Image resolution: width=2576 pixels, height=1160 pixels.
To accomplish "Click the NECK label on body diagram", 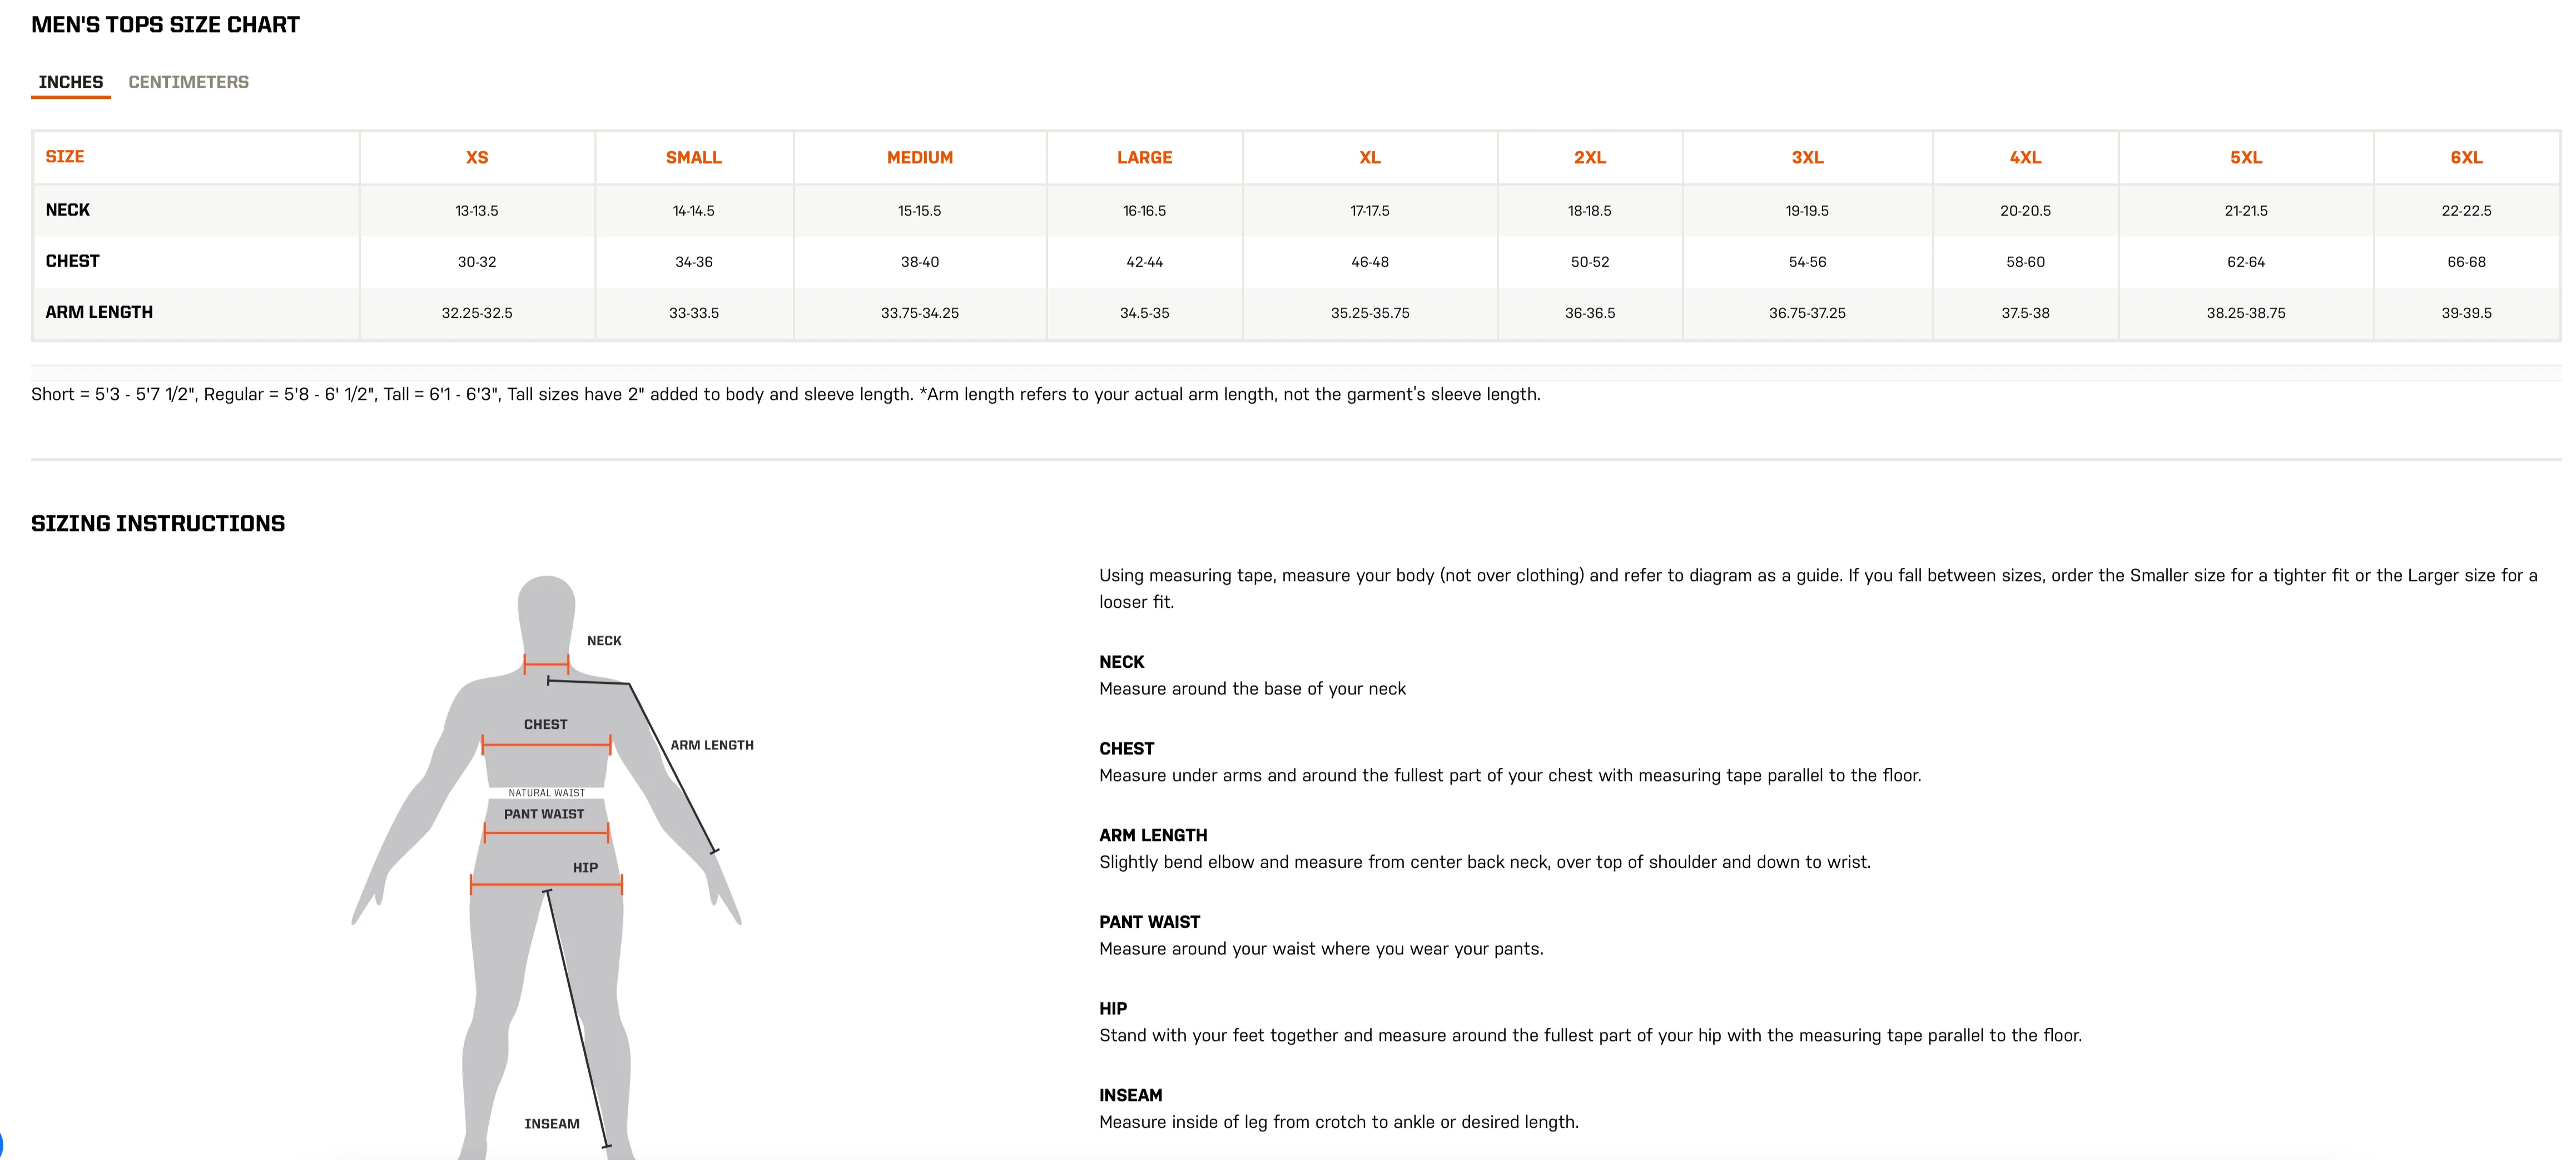I will [604, 641].
